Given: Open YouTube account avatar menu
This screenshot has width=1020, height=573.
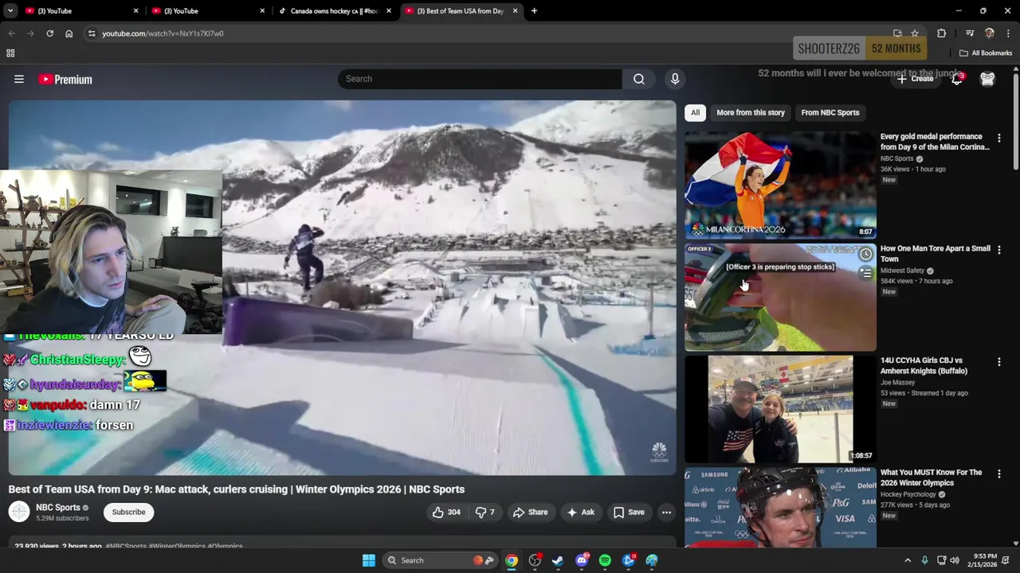Looking at the screenshot, I should tap(987, 79).
